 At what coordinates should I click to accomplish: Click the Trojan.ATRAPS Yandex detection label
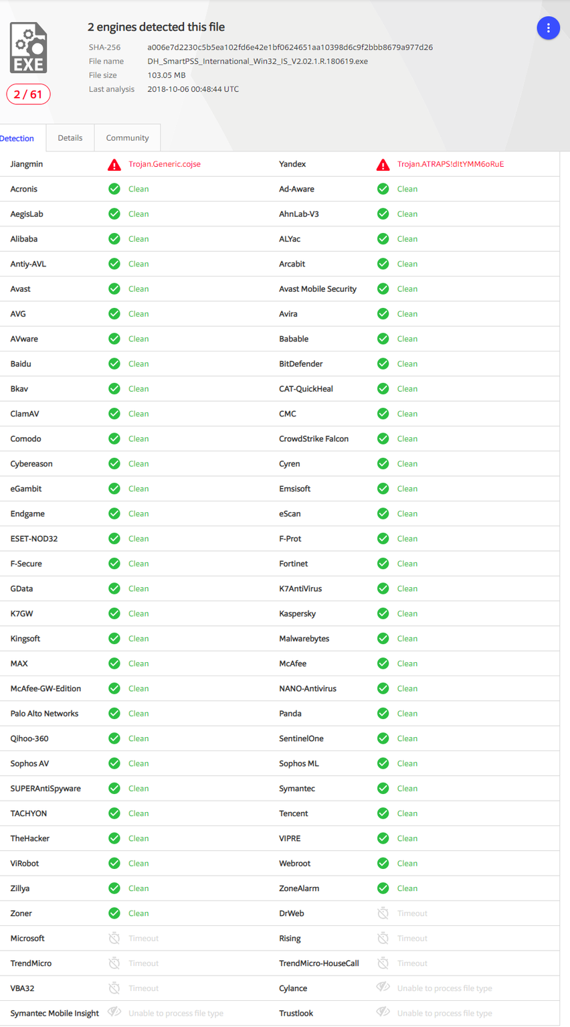450,164
